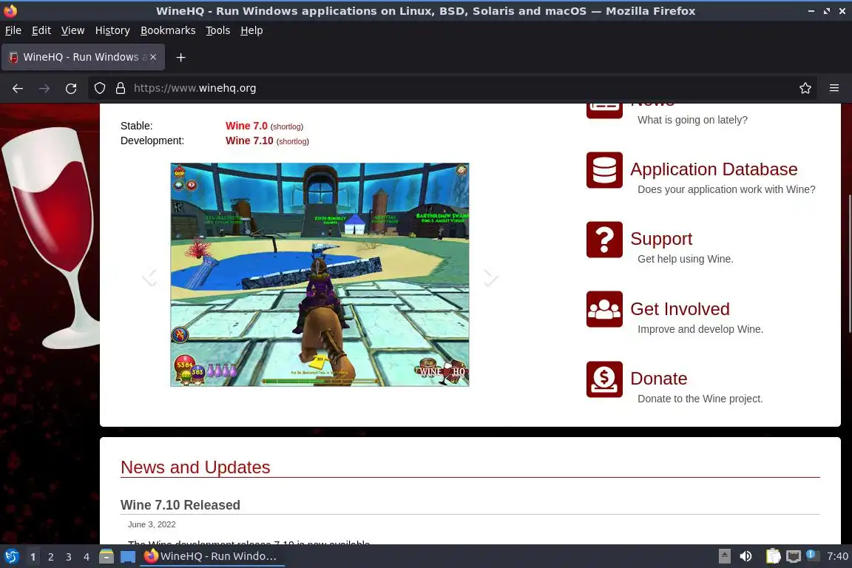
Task: Click the removable media eject icon
Action: pos(724,556)
